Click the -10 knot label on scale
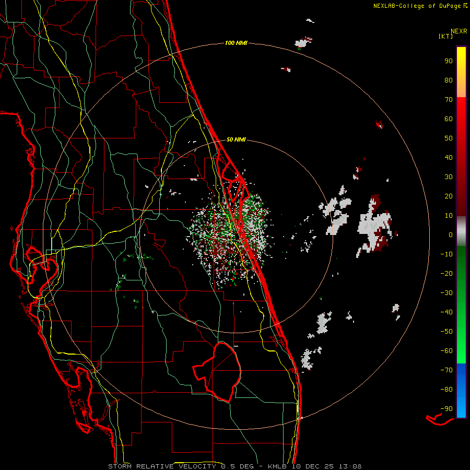This screenshot has height=470, width=470. tap(446, 254)
